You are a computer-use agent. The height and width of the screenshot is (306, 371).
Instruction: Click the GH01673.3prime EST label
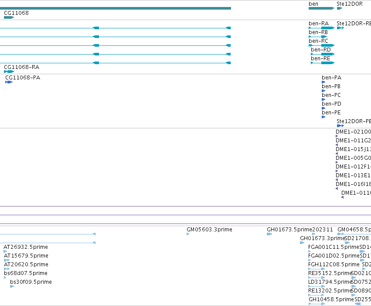[323, 238]
